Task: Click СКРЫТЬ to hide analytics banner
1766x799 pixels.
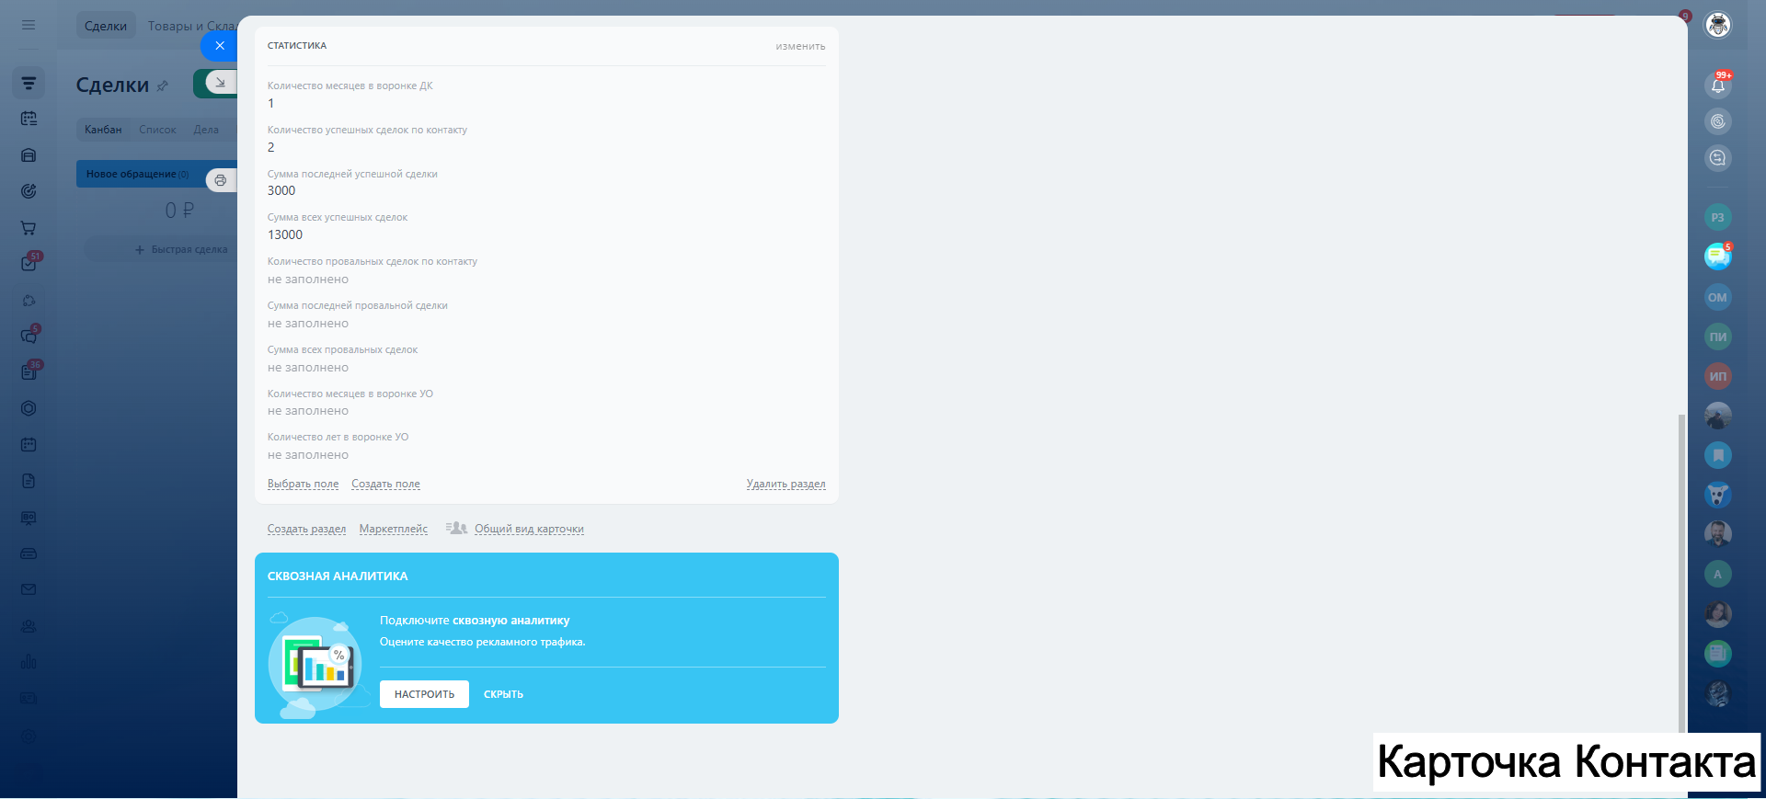Action: (503, 694)
